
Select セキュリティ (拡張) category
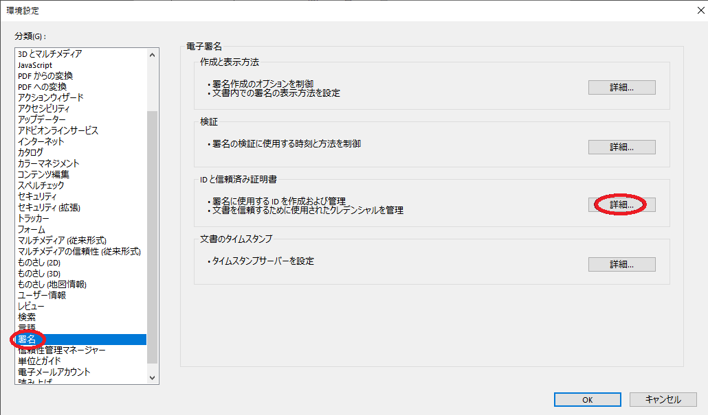coord(49,207)
